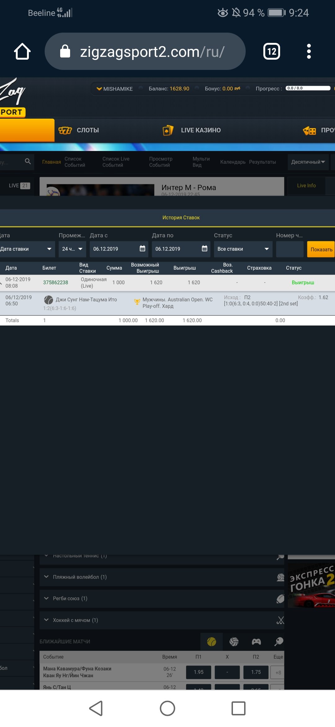Select the tennis ball sport filter icon
Viewport: 335px width, 727px height.
[x=212, y=642]
